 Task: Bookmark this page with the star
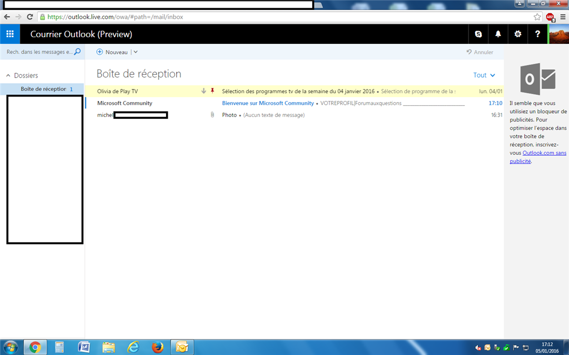tap(537, 17)
